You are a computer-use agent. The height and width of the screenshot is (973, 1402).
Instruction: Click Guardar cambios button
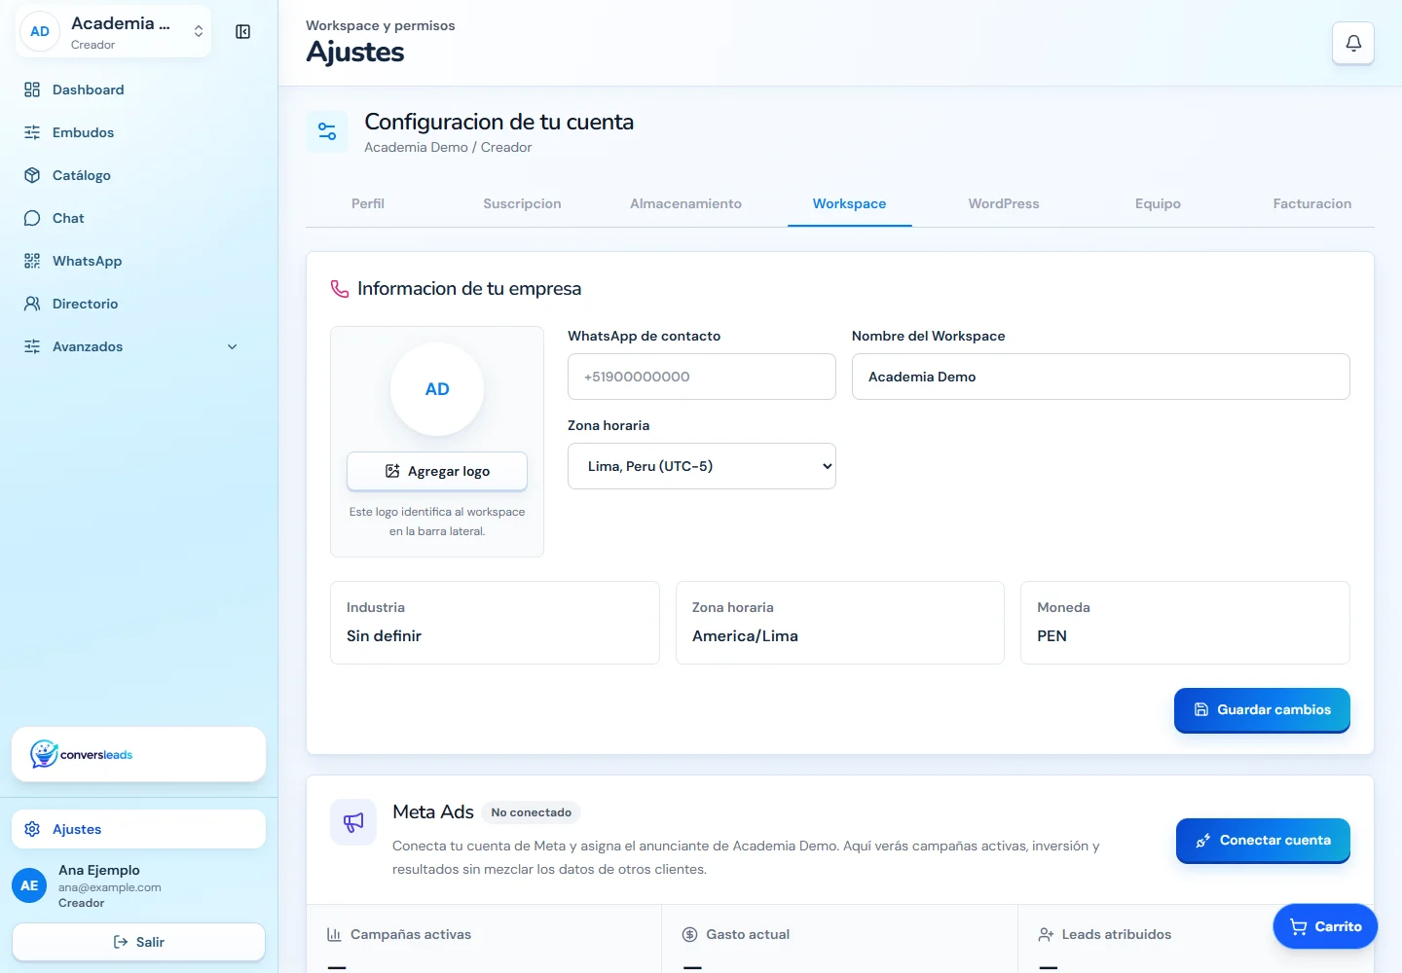(1262, 710)
